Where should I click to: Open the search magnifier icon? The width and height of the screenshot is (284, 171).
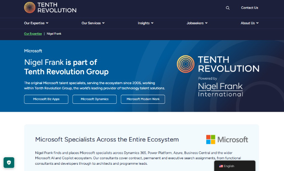(228, 8)
